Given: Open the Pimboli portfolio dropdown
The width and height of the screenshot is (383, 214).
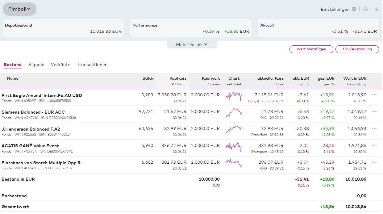Looking at the screenshot, I should coord(19,9).
